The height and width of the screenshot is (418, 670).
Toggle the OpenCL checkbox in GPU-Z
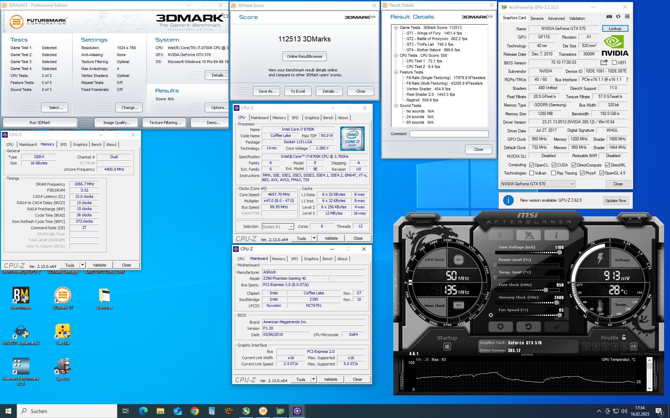point(531,165)
